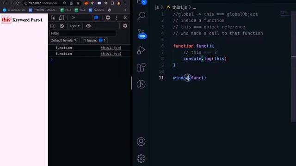Clear the console output
Image resolution: width=296 pixels, height=166 pixels.
(x=62, y=26)
